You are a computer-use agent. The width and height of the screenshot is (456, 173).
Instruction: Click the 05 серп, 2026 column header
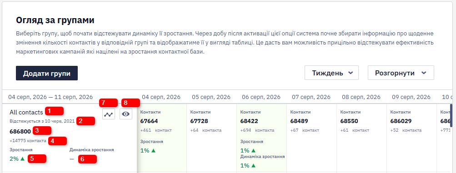[211, 97]
